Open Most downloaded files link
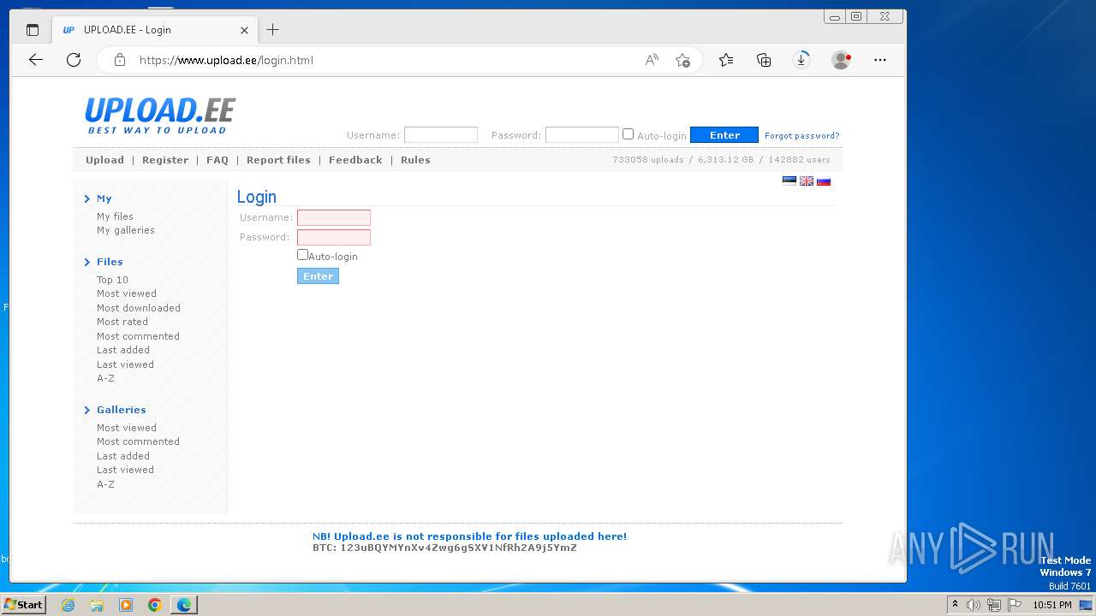The height and width of the screenshot is (616, 1096). [139, 308]
